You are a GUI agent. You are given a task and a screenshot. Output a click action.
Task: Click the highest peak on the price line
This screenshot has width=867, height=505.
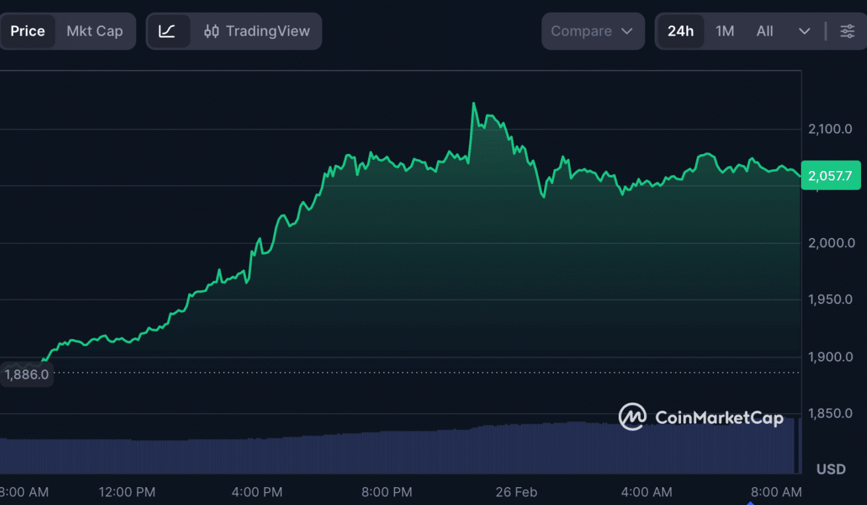(x=474, y=104)
